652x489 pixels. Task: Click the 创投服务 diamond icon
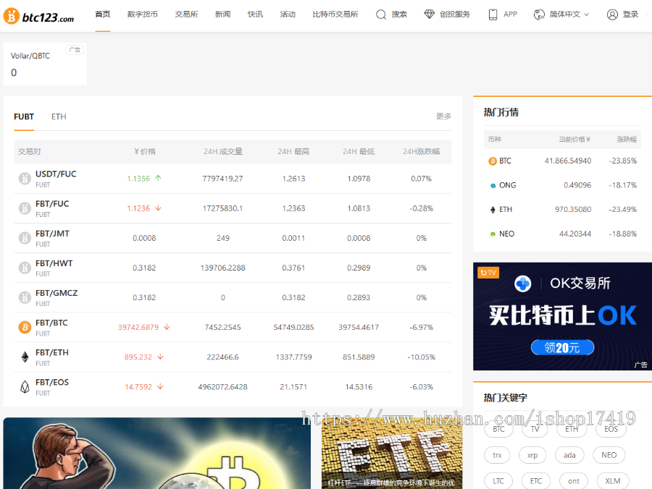click(430, 14)
